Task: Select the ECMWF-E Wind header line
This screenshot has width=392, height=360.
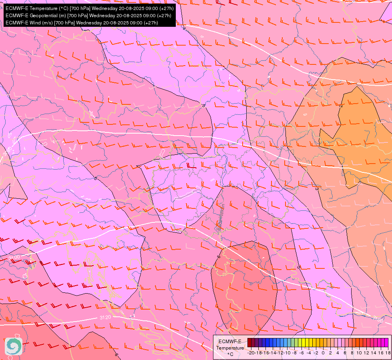Action: pos(82,23)
